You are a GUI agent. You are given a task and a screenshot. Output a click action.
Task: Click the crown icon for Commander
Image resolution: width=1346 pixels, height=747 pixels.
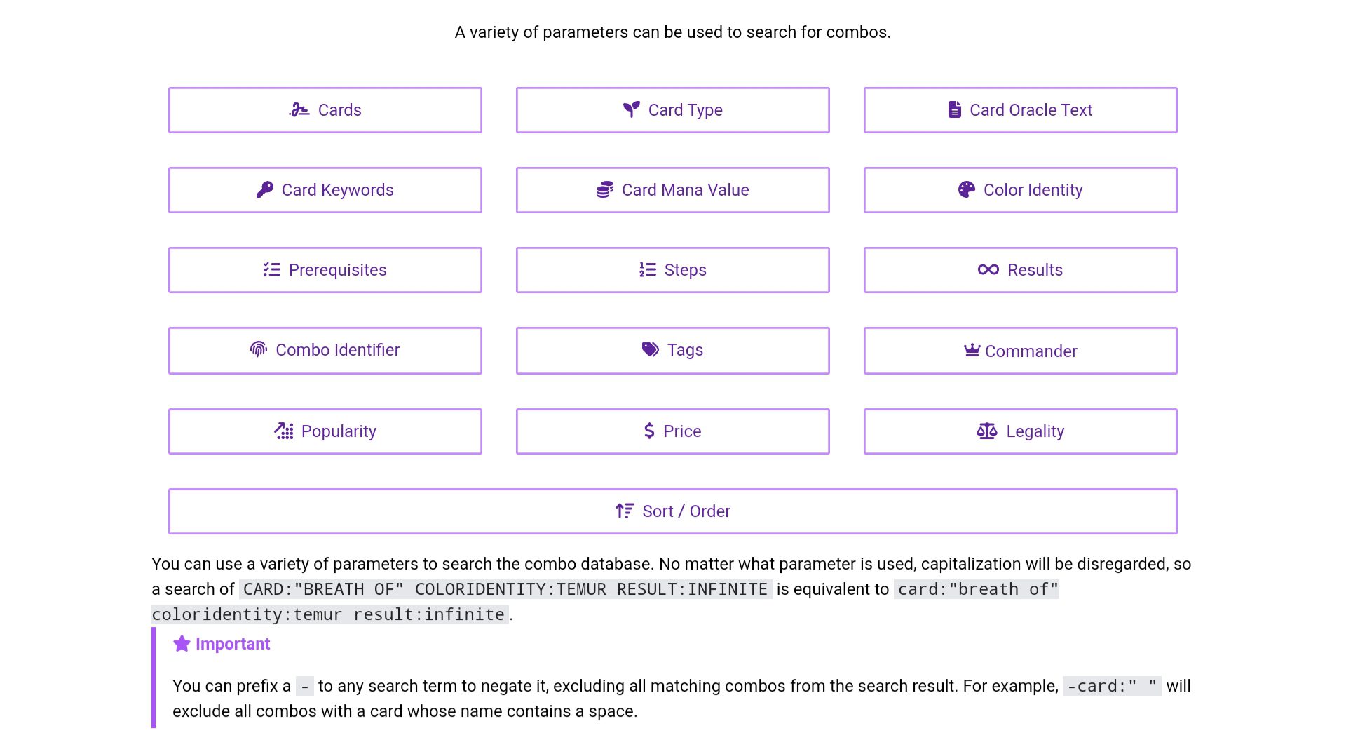972,350
